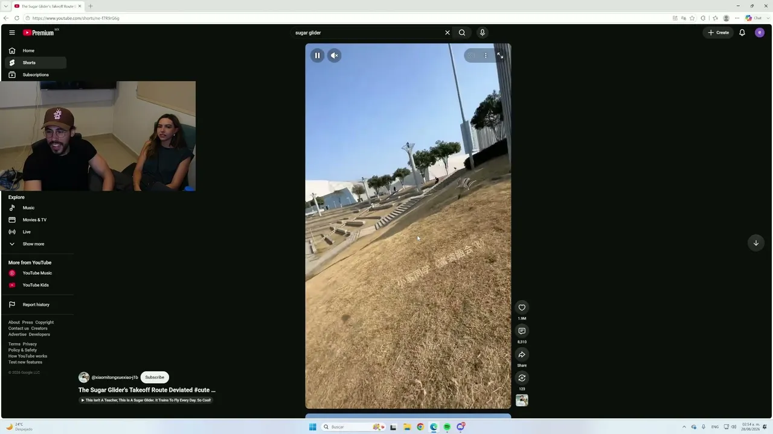Bookmark this page with the star
The image size is (773, 434).
click(x=692, y=18)
